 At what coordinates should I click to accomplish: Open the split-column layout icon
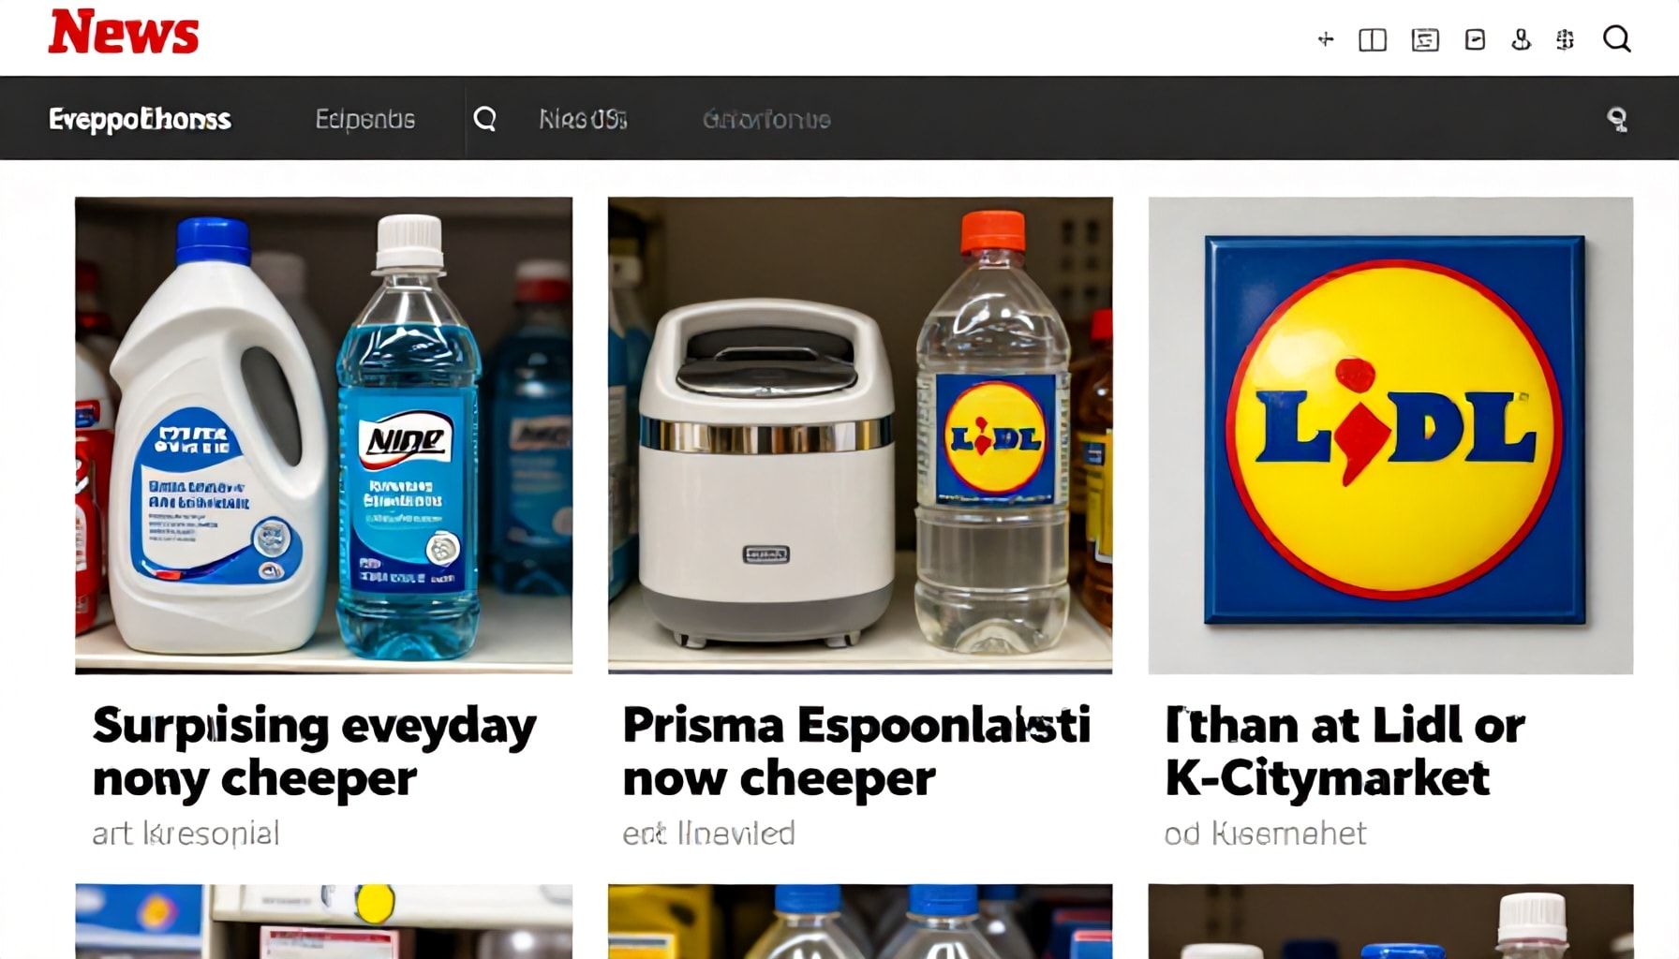[1373, 39]
